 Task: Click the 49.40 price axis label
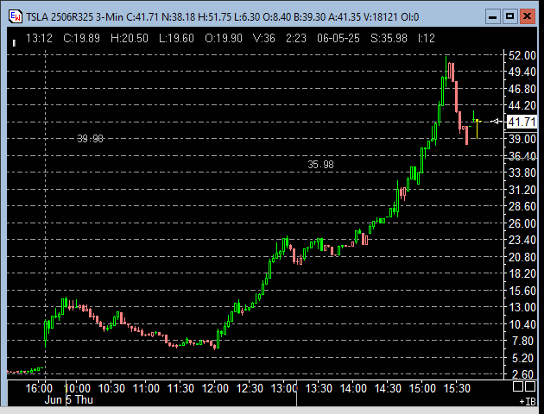tap(522, 72)
